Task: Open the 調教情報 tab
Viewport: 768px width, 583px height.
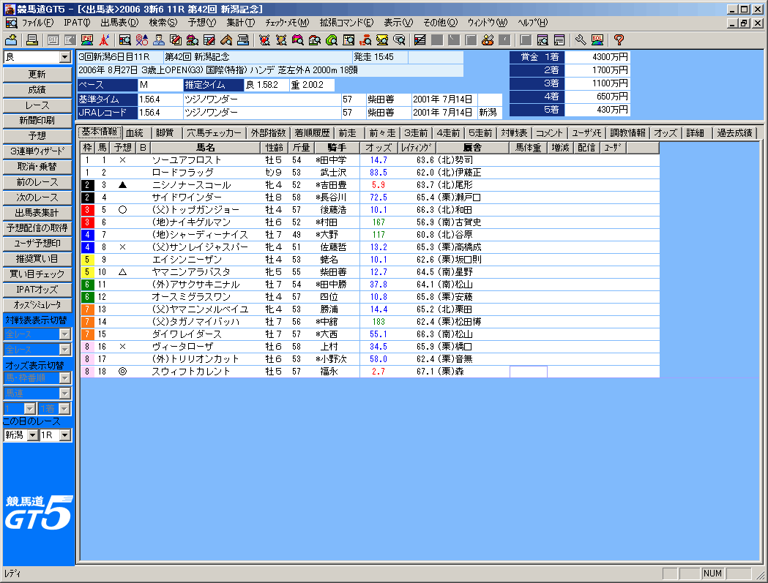Action: 628,133
